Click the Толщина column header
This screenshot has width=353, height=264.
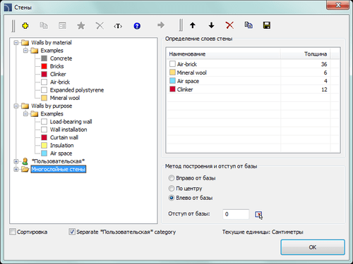tap(306, 54)
